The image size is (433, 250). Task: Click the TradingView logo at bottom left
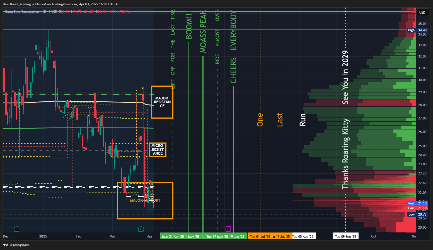[x=16, y=245]
